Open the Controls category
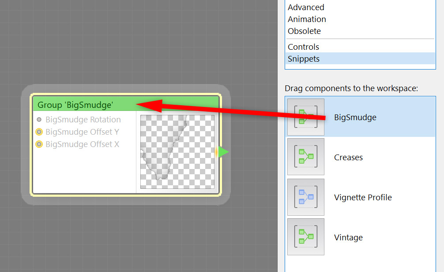Screen dimensions: 444x272 click(303, 47)
